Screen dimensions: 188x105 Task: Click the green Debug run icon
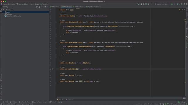click(x=172, y=4)
